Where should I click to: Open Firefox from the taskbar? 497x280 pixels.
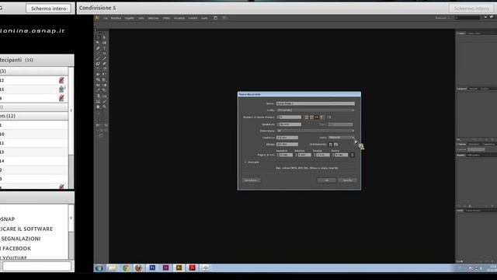(138, 268)
